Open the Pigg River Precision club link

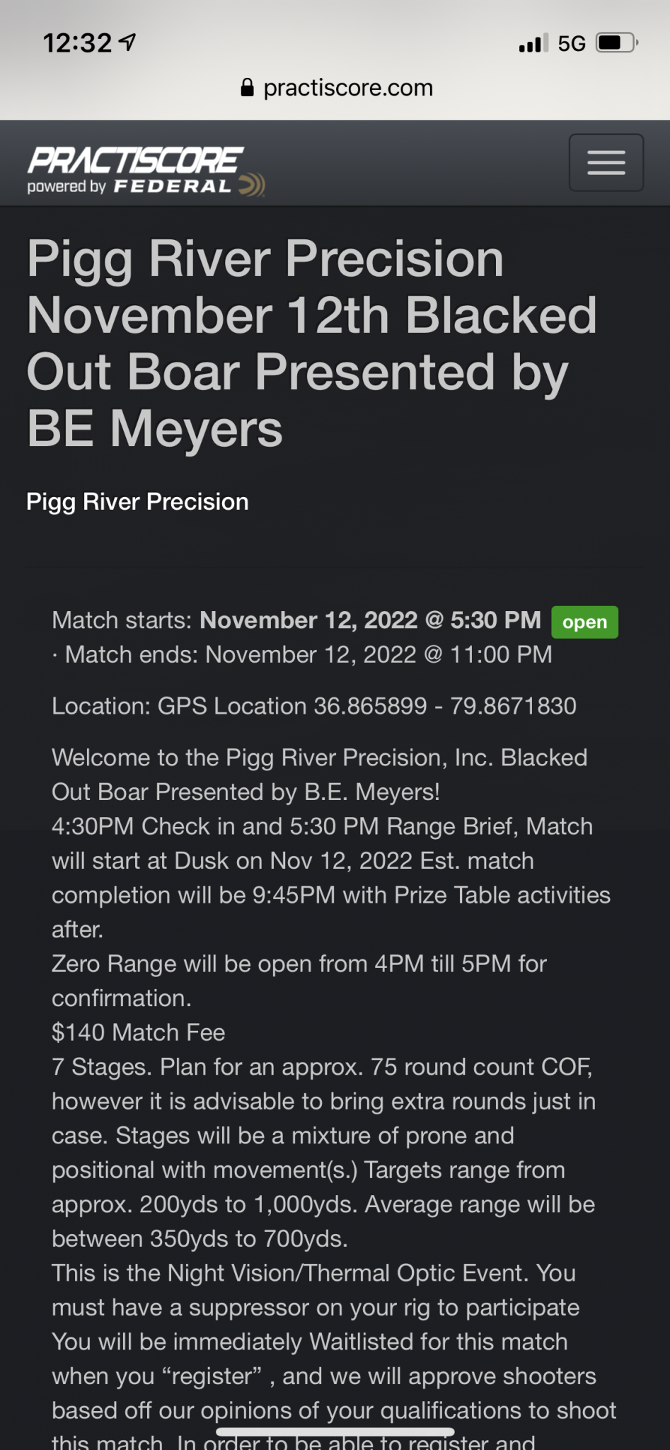[137, 502]
